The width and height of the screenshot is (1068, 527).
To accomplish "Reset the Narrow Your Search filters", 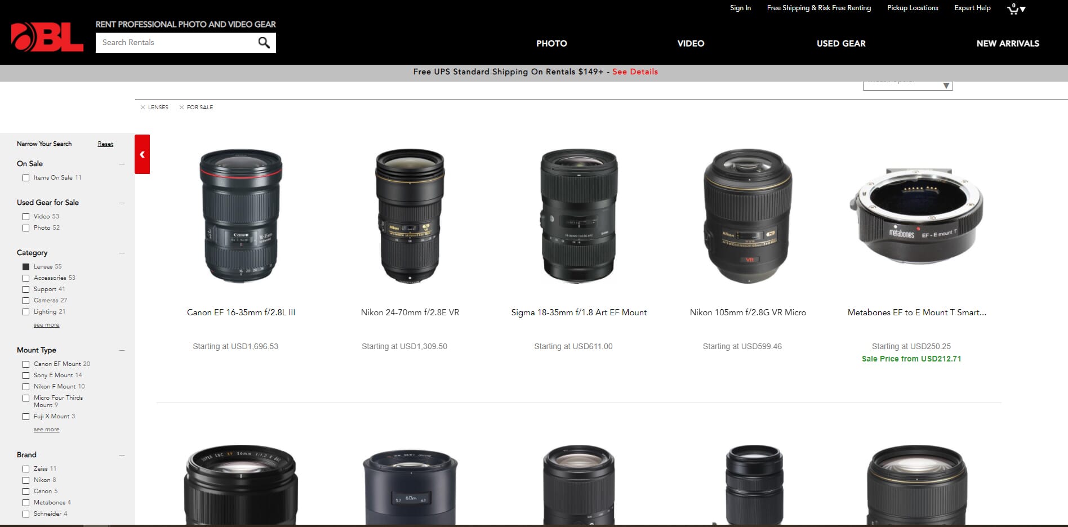I will point(105,144).
